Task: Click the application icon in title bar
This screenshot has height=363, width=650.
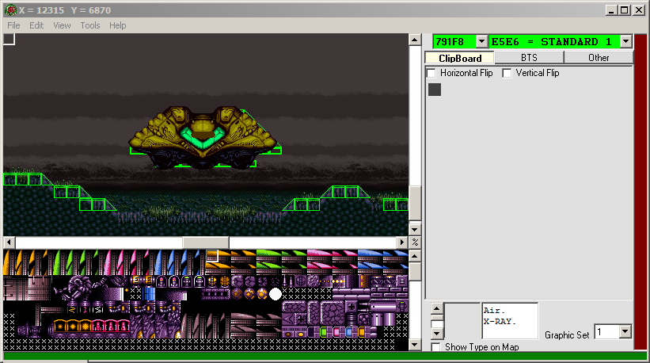Action: [x=10, y=10]
